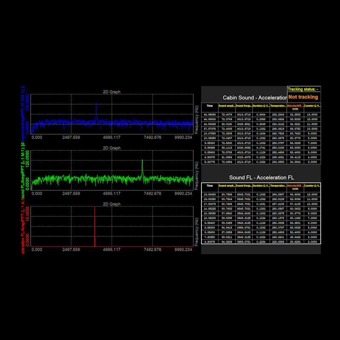Click sound frequency cell 4029.6521

pos(244,124)
